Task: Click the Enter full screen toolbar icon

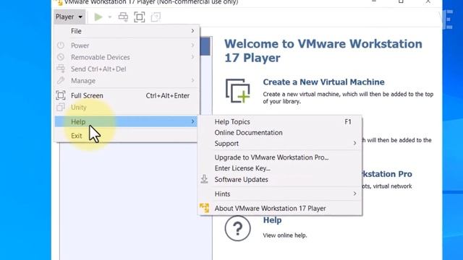Action: [140, 17]
